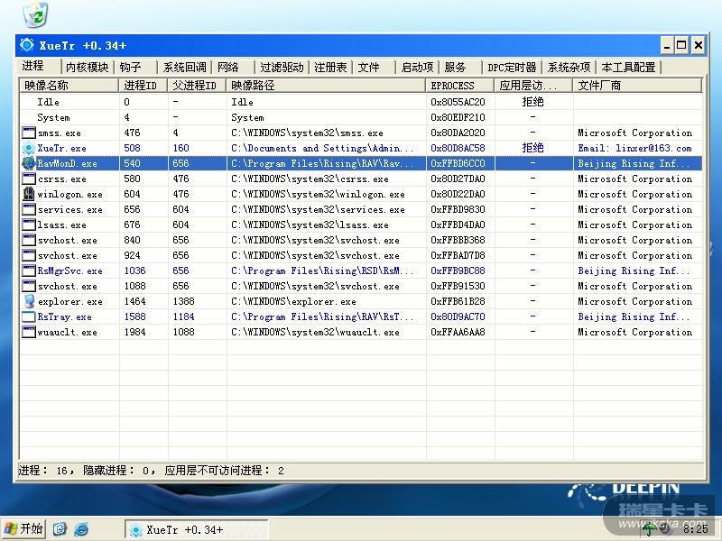The image size is (722, 541).
Task: Click EPROCESS value 0x80D8AC58
Action: coord(458,148)
